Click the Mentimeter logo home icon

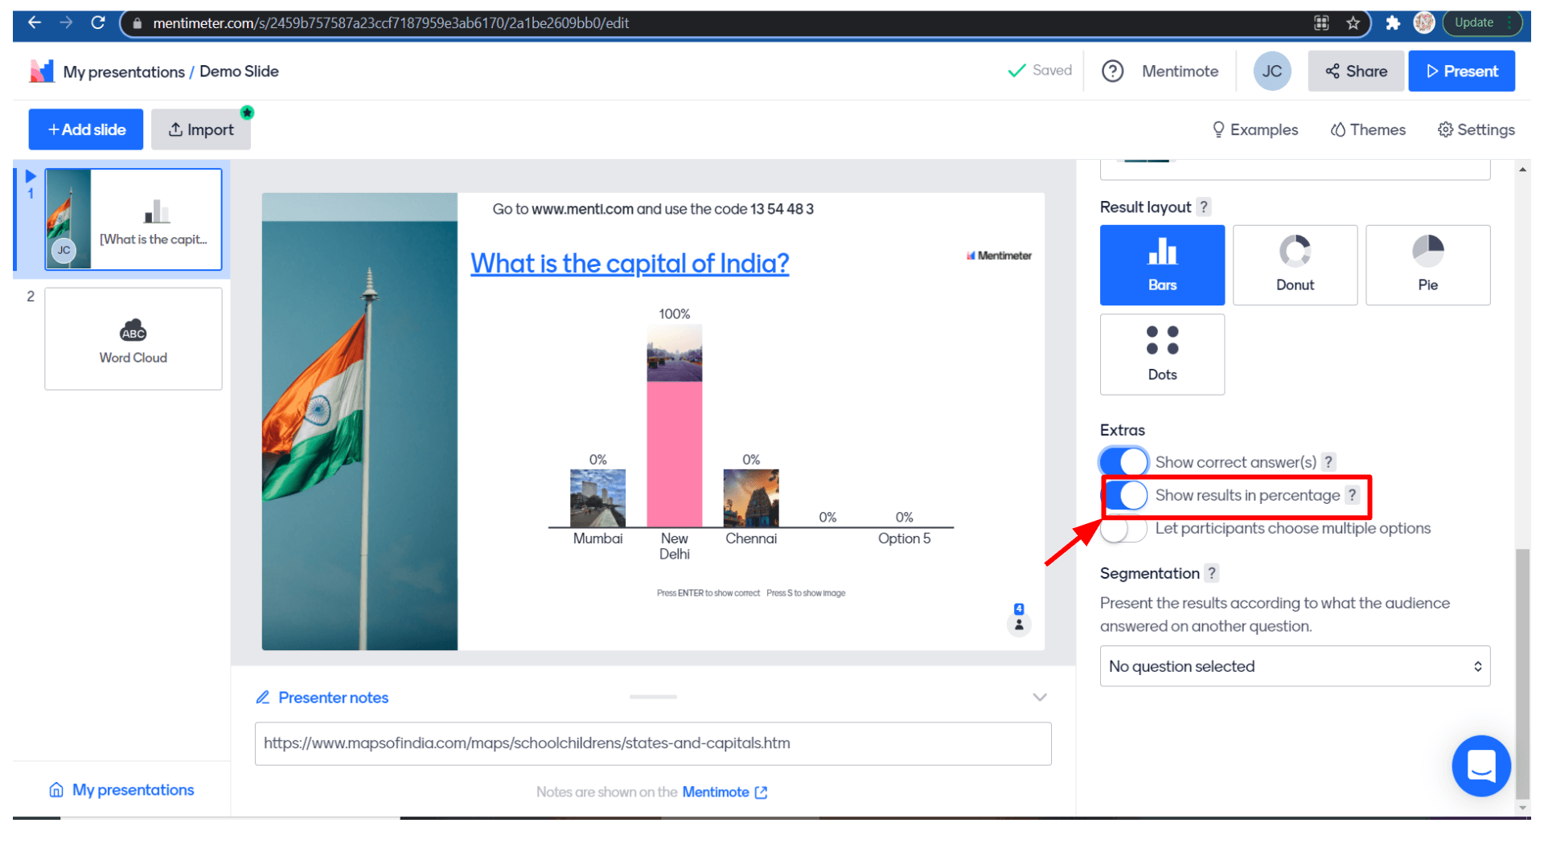click(x=41, y=72)
